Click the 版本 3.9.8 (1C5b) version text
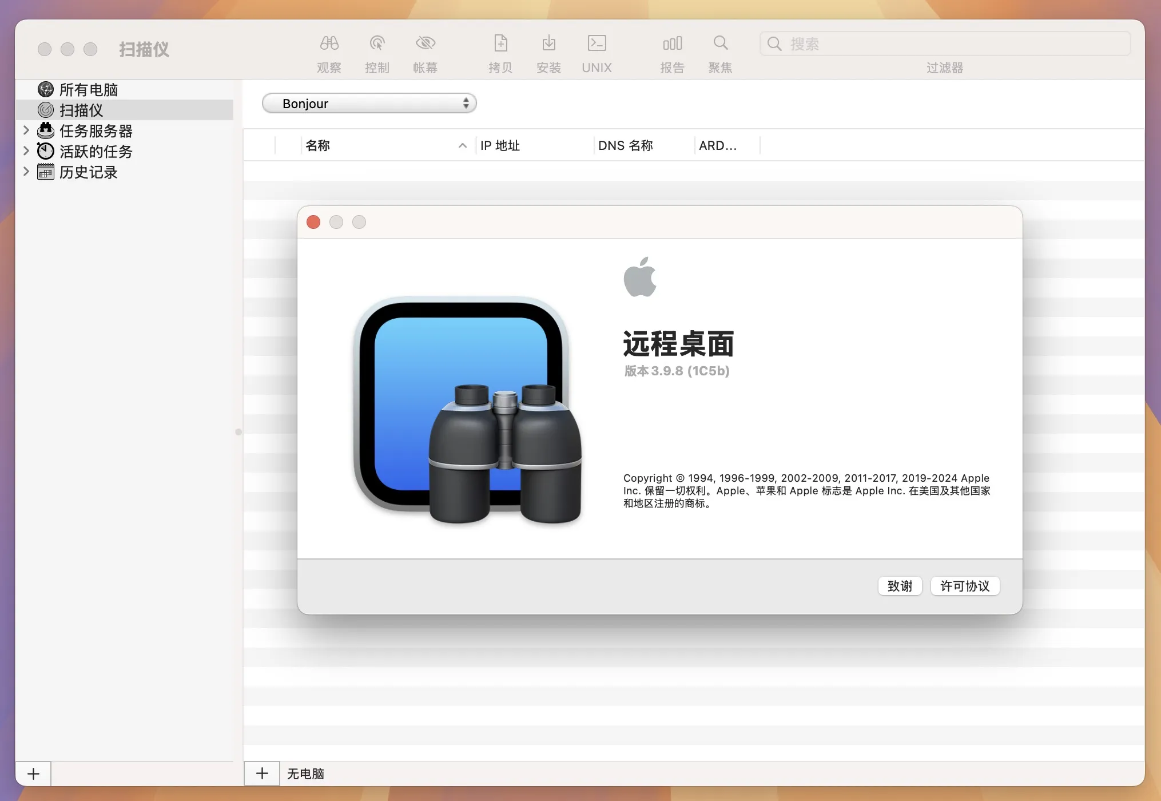This screenshot has height=801, width=1161. [x=677, y=371]
